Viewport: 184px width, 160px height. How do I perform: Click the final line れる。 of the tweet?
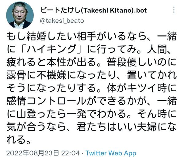pos(18,140)
